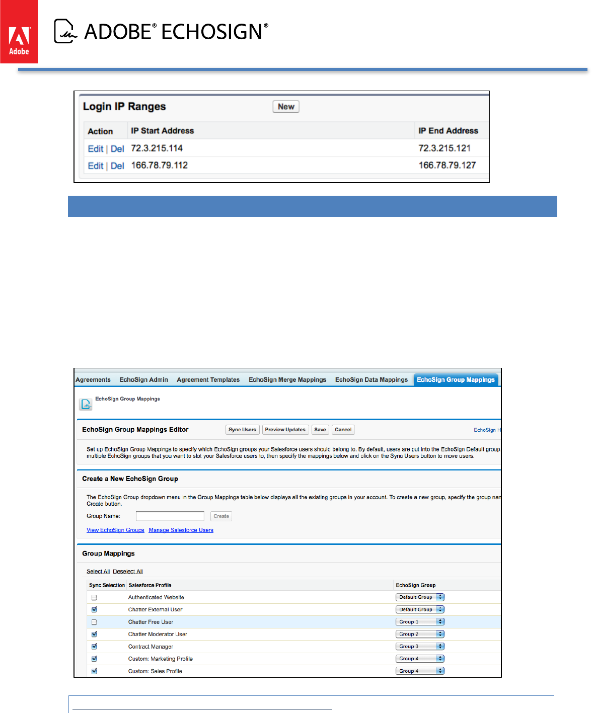Open the Agreements tab
The width and height of the screenshot is (593, 713).
point(93,380)
